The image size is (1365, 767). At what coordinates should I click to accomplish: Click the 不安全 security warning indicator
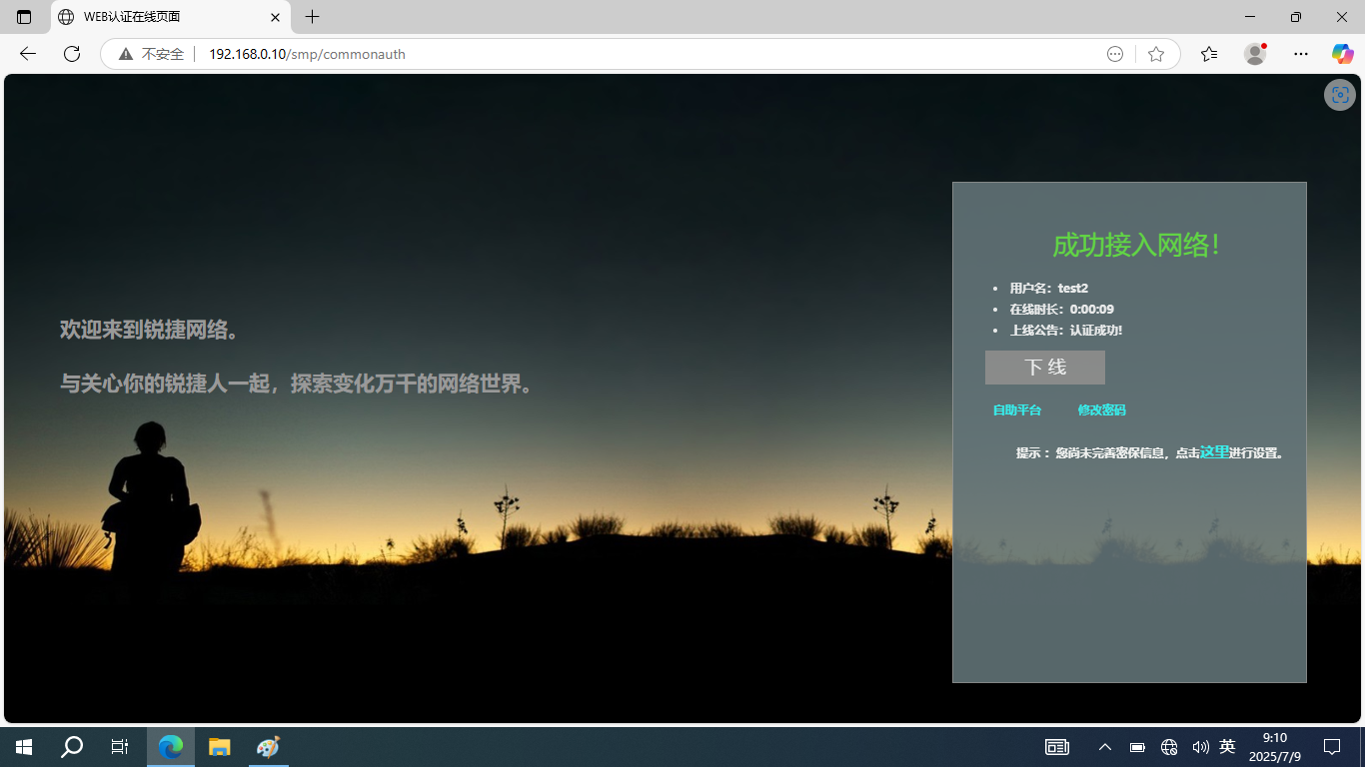151,54
